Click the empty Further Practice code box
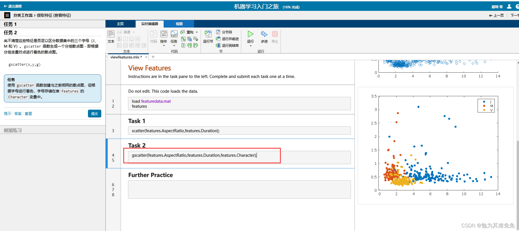This screenshot has width=519, height=231. point(239,190)
